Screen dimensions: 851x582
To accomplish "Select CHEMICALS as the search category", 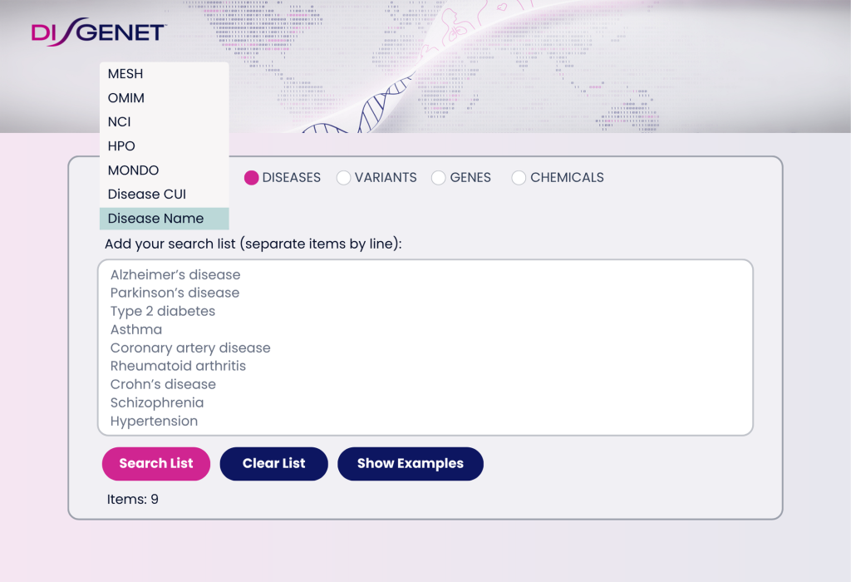I will click(x=519, y=178).
